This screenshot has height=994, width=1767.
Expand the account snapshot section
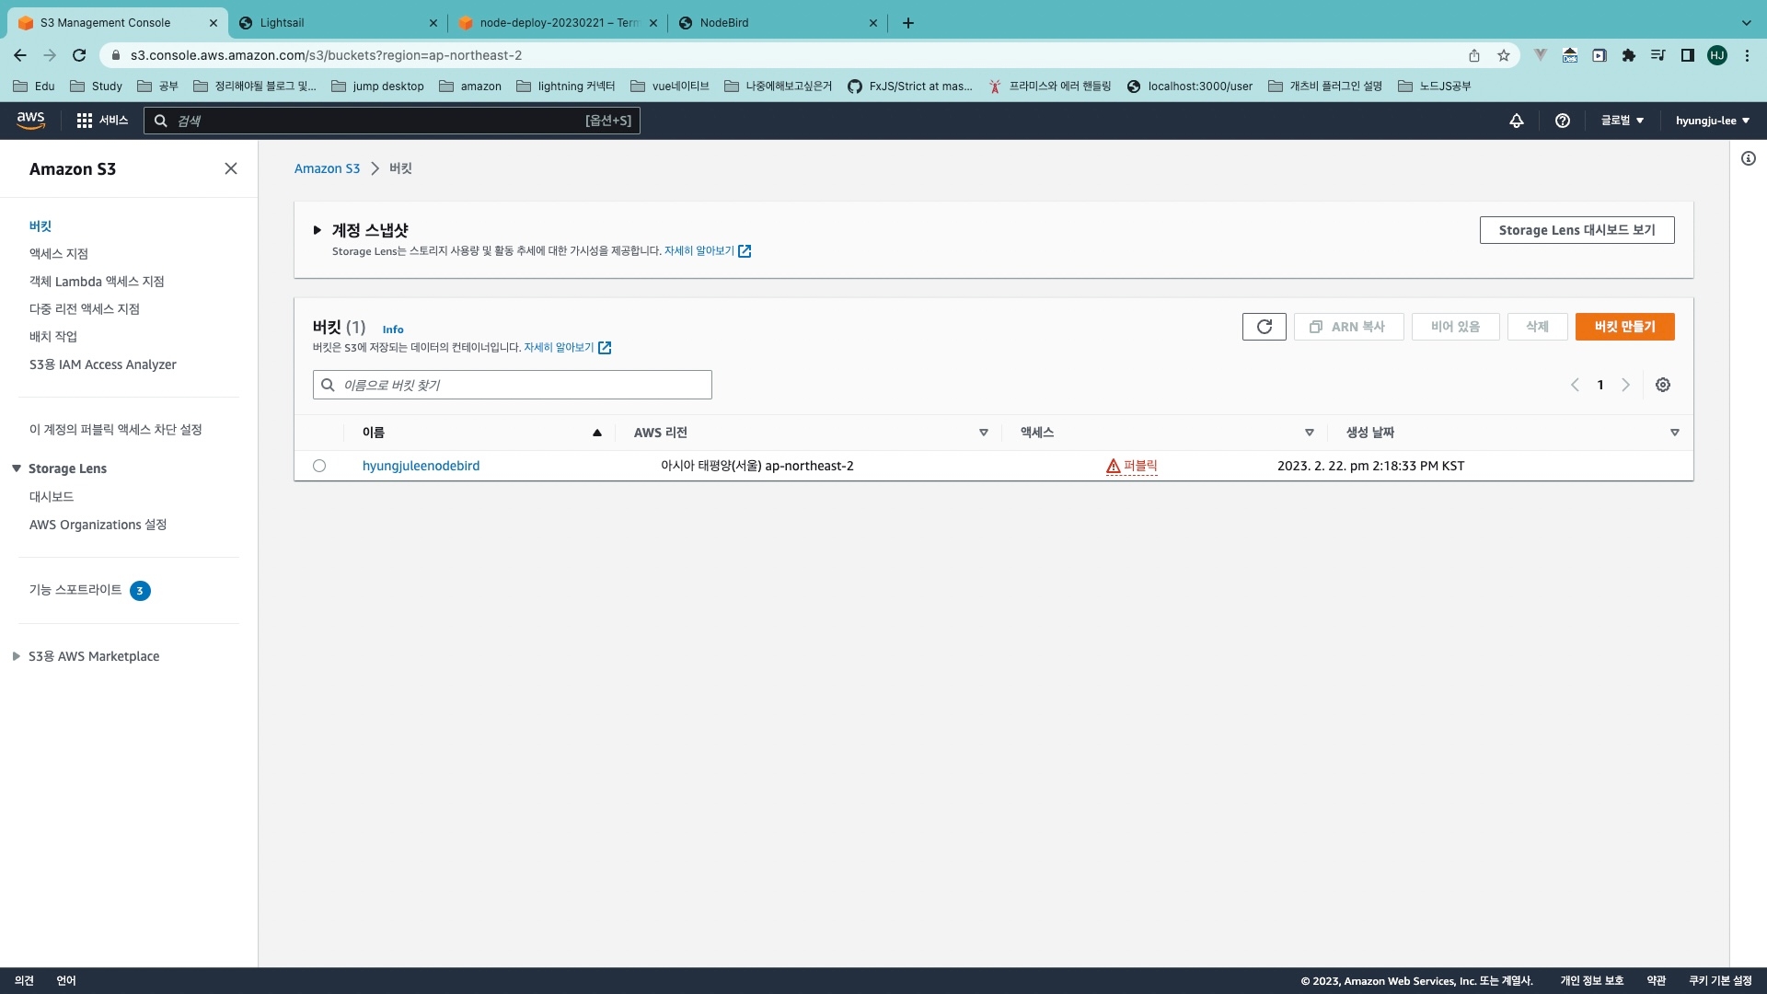(x=318, y=230)
